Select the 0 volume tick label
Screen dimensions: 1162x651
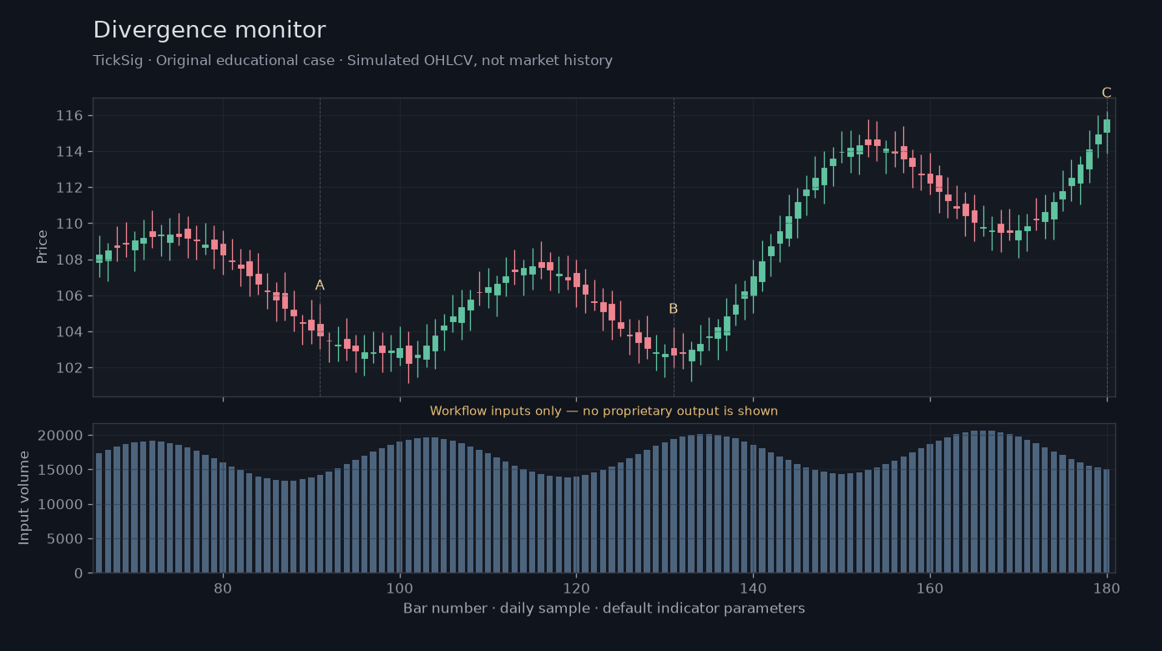(79, 573)
